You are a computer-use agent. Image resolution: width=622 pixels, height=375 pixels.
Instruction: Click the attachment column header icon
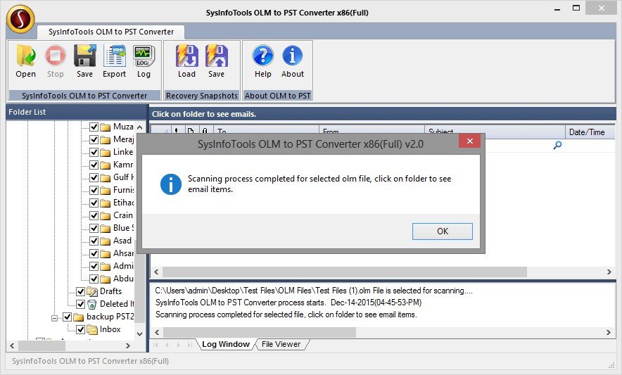click(x=204, y=131)
